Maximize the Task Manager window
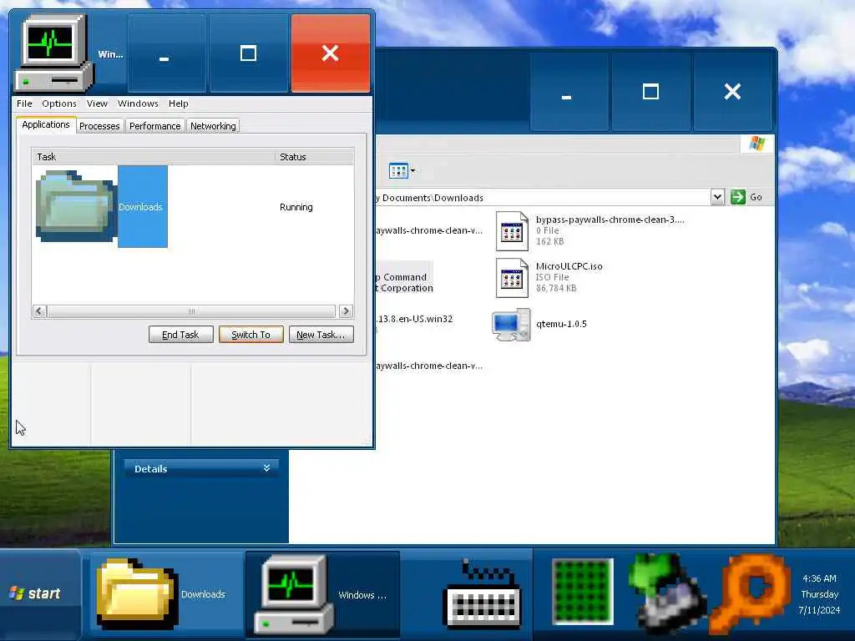This screenshot has height=641, width=855. pyautogui.click(x=249, y=53)
